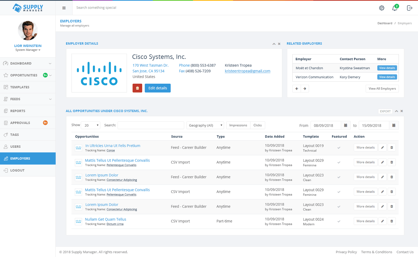Edit the Layout 0029 first Mattis Tellus row
Screen dimensions: 418x257
(x=382, y=162)
